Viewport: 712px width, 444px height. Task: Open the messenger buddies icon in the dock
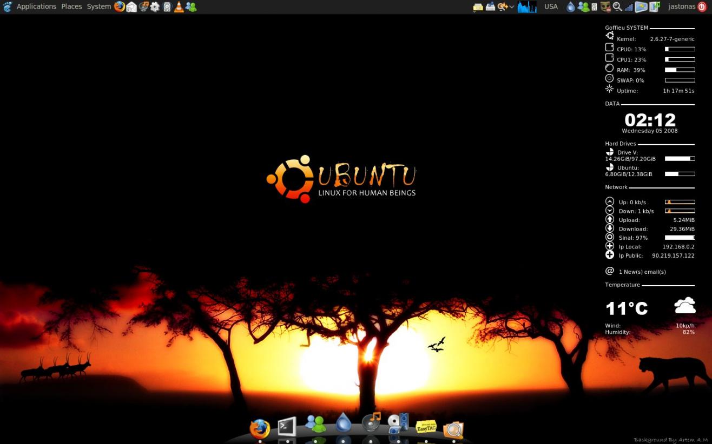click(x=315, y=423)
